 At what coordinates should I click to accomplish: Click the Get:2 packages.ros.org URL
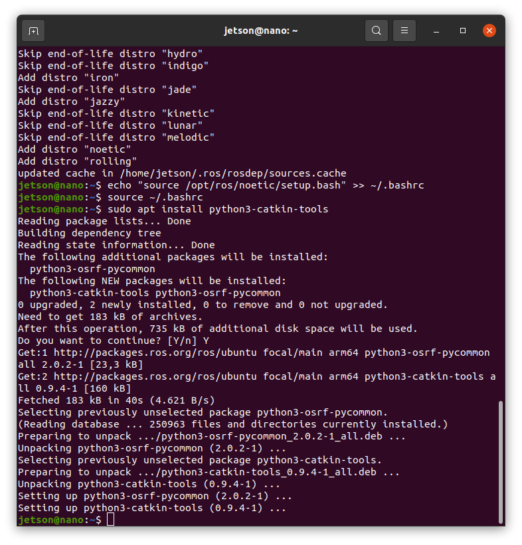[x=155, y=376]
